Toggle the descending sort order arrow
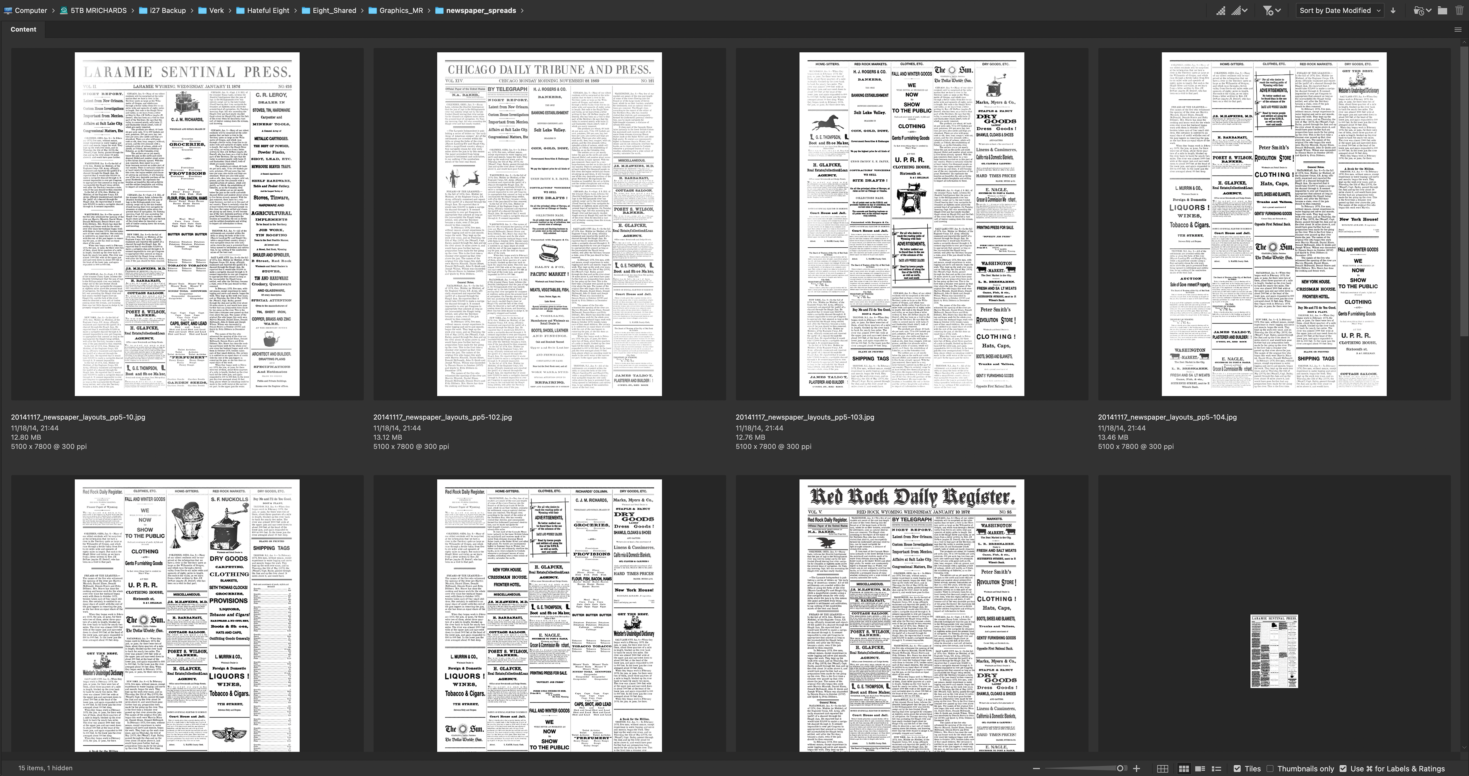 coord(1393,10)
